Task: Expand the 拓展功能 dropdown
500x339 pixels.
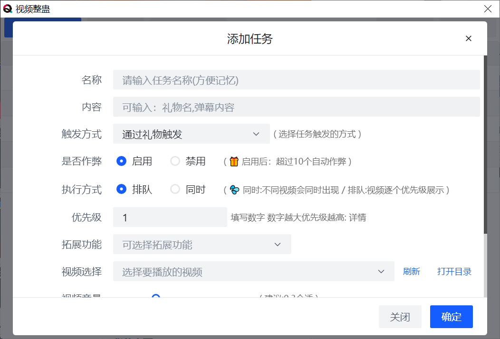Action: click(x=202, y=245)
